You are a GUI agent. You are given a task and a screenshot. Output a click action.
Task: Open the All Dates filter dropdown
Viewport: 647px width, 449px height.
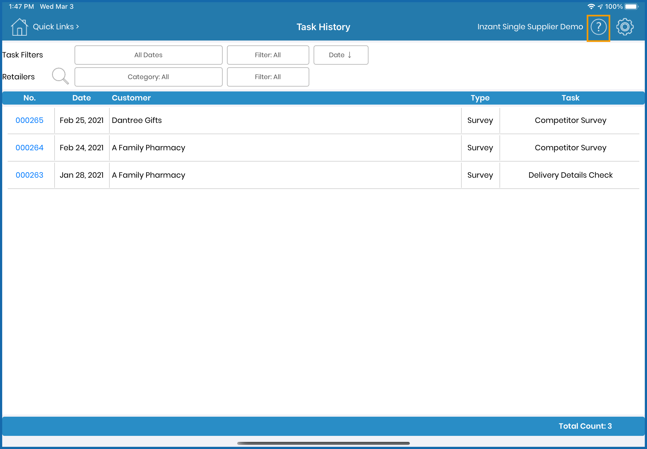click(x=148, y=55)
